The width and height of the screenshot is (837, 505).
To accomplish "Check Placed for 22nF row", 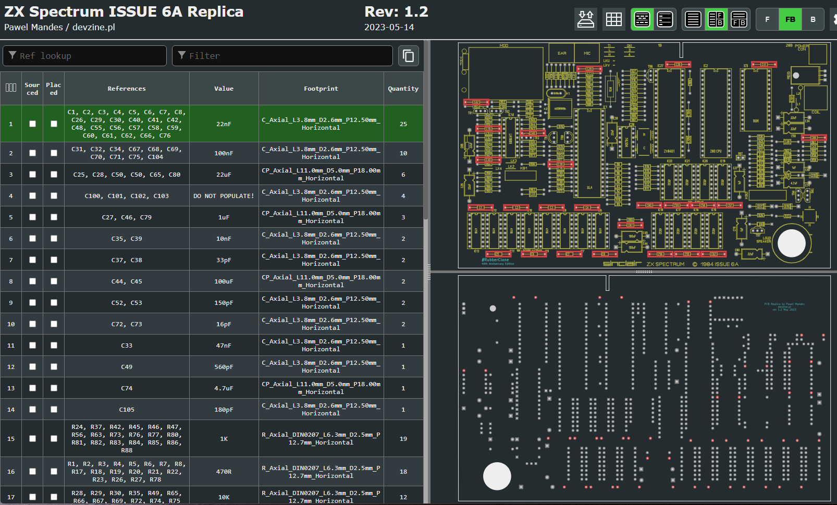I will tap(54, 124).
